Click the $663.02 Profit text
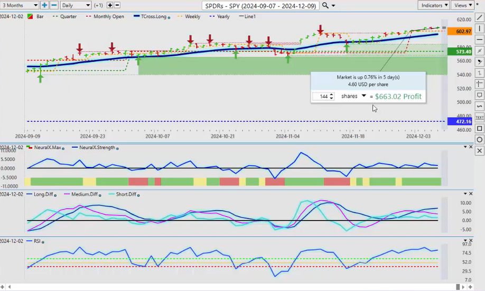The width and height of the screenshot is (485, 291). click(398, 96)
